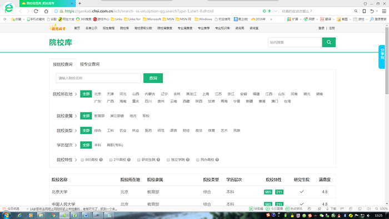Click the help icon next to 985高校

pyautogui.click(x=101, y=160)
